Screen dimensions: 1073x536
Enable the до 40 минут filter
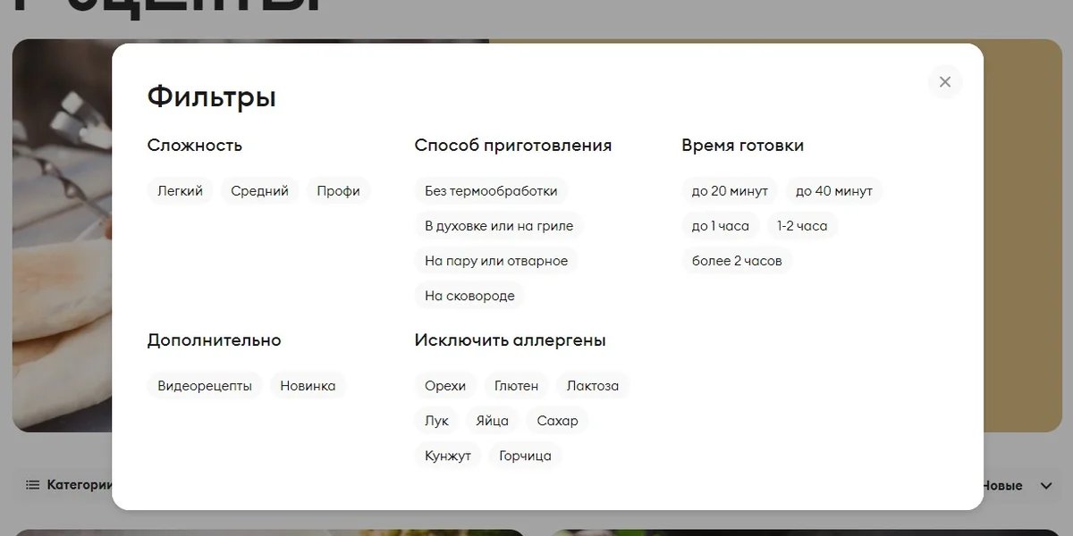click(x=833, y=190)
